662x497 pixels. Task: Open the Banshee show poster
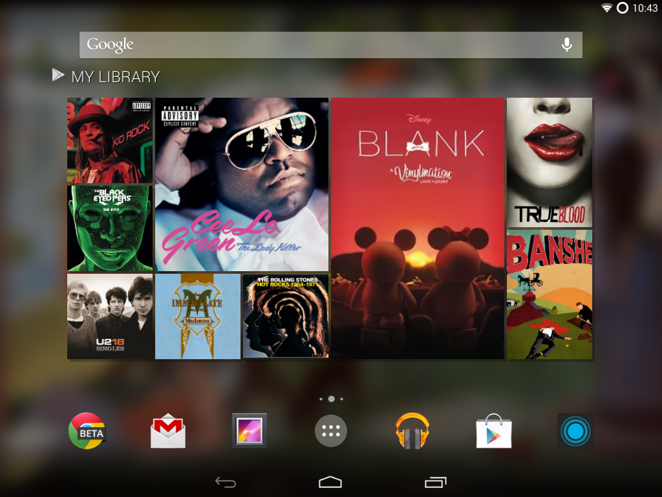pyautogui.click(x=549, y=294)
